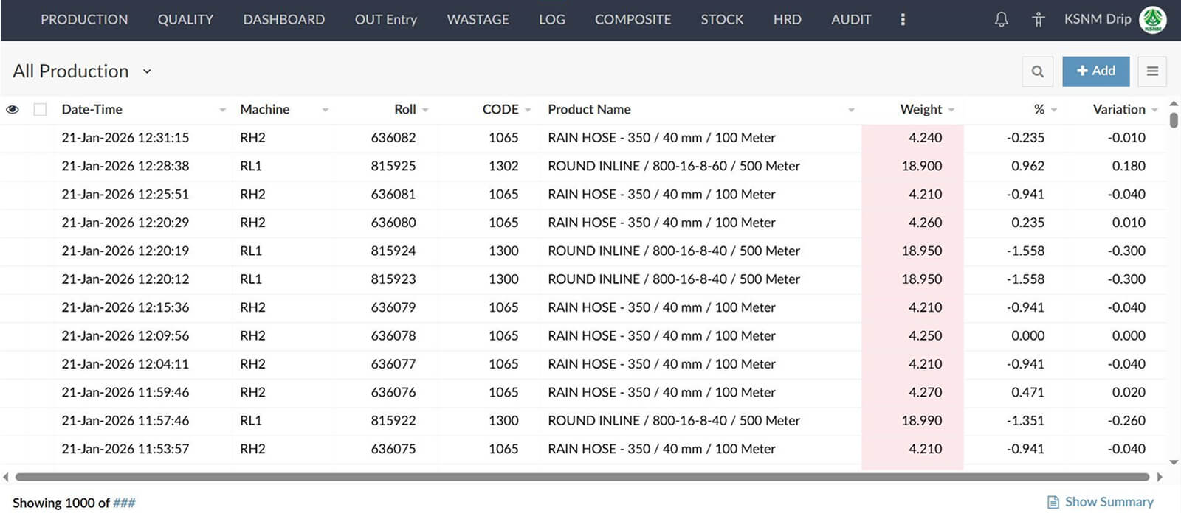1181x513 pixels.
Task: Select the HRD tab
Action: 788,20
